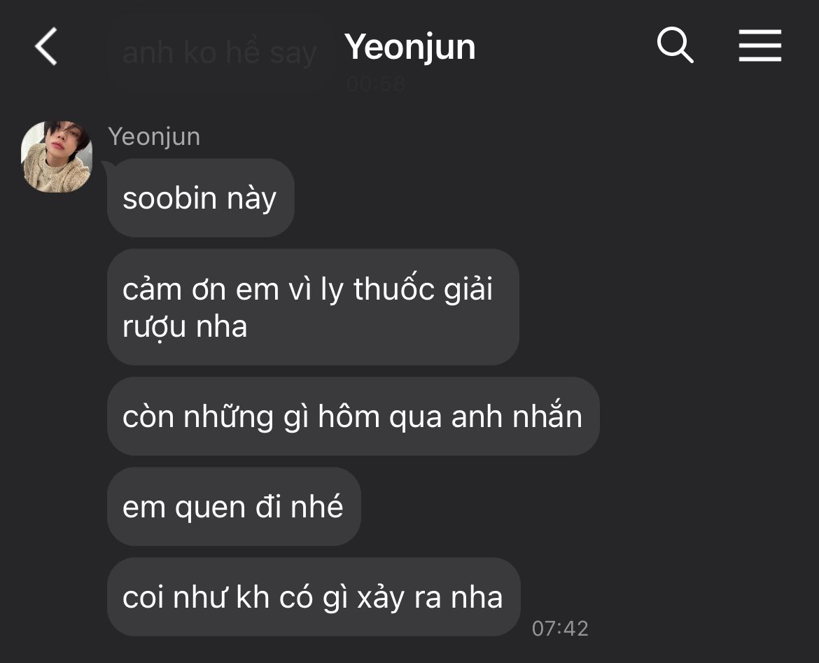
Task: Open Yeonjun's profile picture
Action: tap(57, 157)
